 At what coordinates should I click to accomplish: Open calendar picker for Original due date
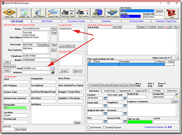[x=105, y=114]
